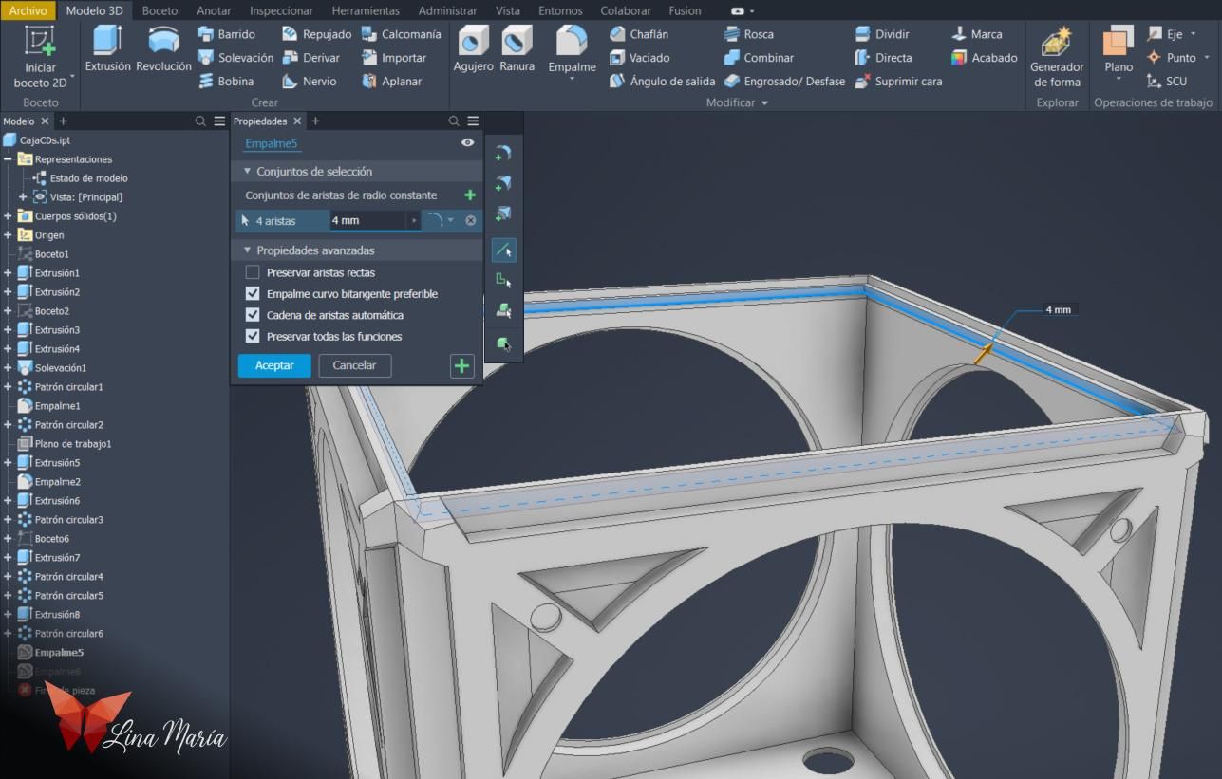Open the Propiedades panel hamburger menu
This screenshot has height=779, width=1222.
click(x=473, y=121)
